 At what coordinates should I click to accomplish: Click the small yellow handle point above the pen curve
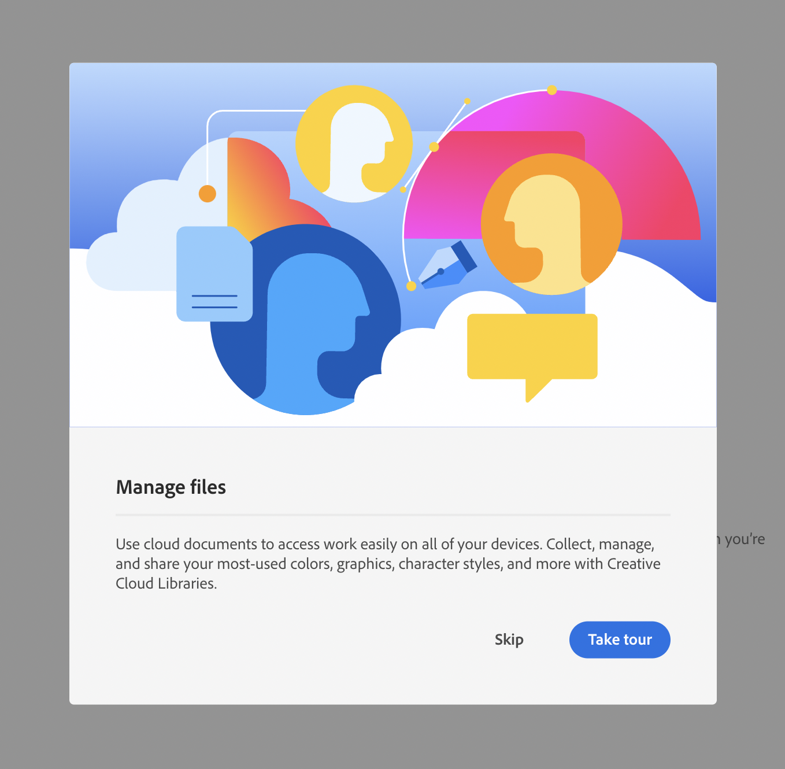coord(467,101)
